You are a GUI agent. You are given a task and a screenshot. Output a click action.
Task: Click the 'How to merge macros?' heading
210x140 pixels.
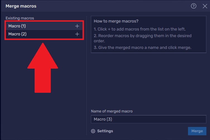(x=116, y=21)
